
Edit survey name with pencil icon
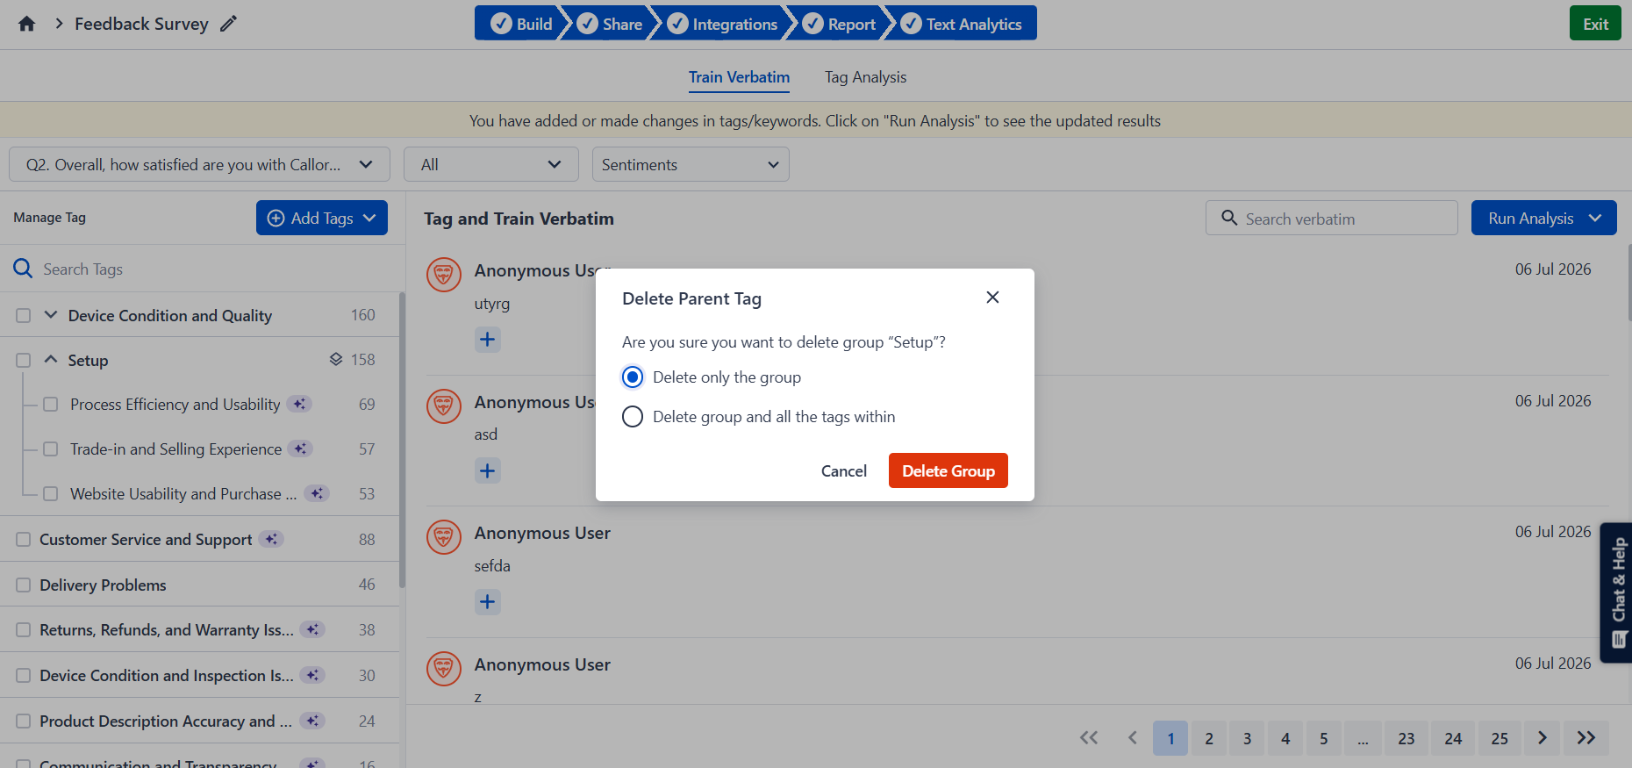click(228, 24)
